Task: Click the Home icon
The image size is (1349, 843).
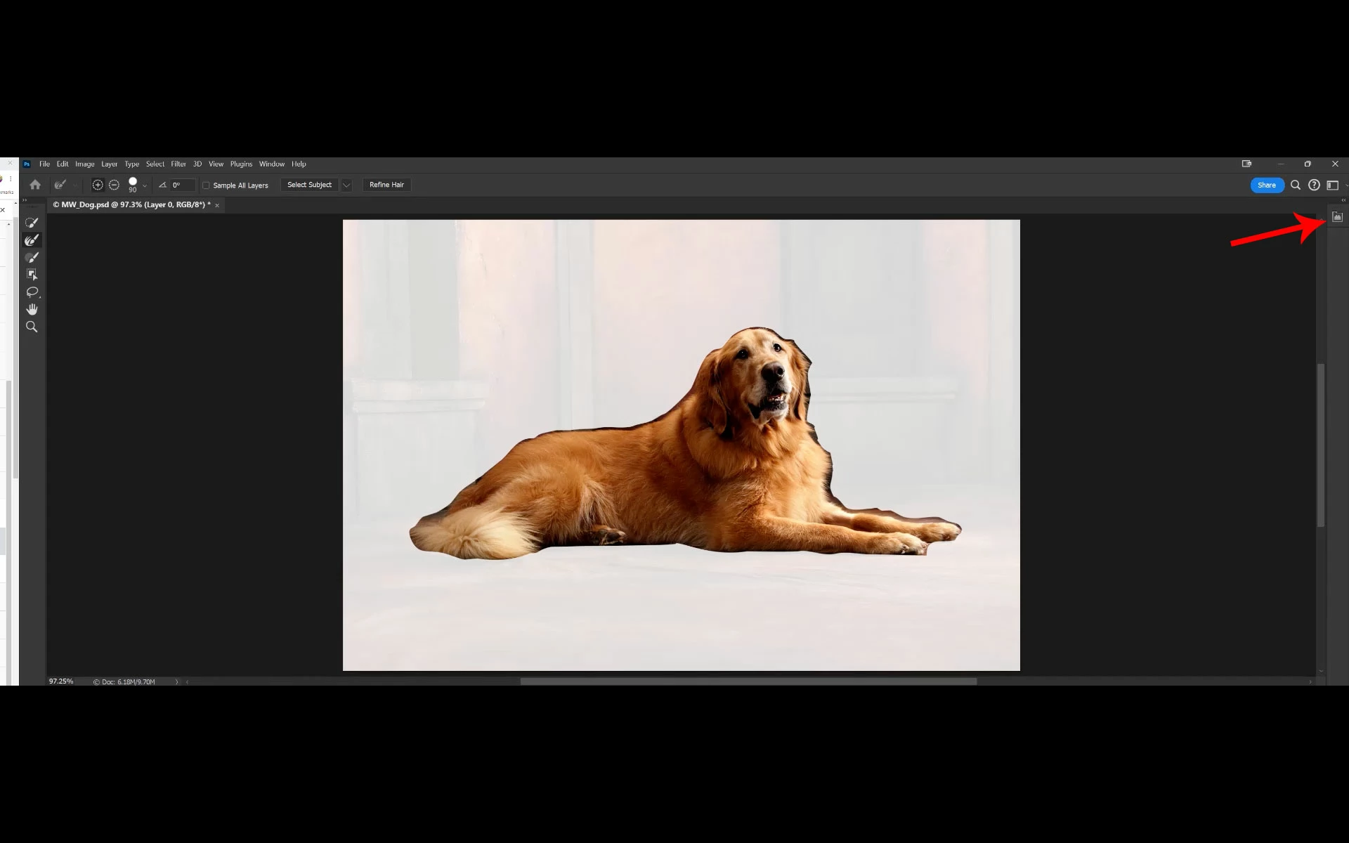Action: click(x=35, y=185)
